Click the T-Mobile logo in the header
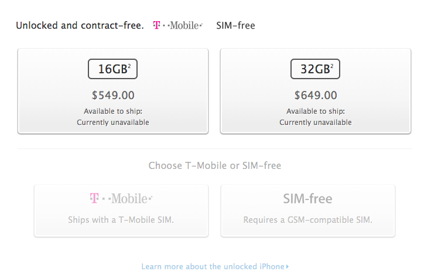Image resolution: width=431 pixels, height=278 pixels. [177, 26]
